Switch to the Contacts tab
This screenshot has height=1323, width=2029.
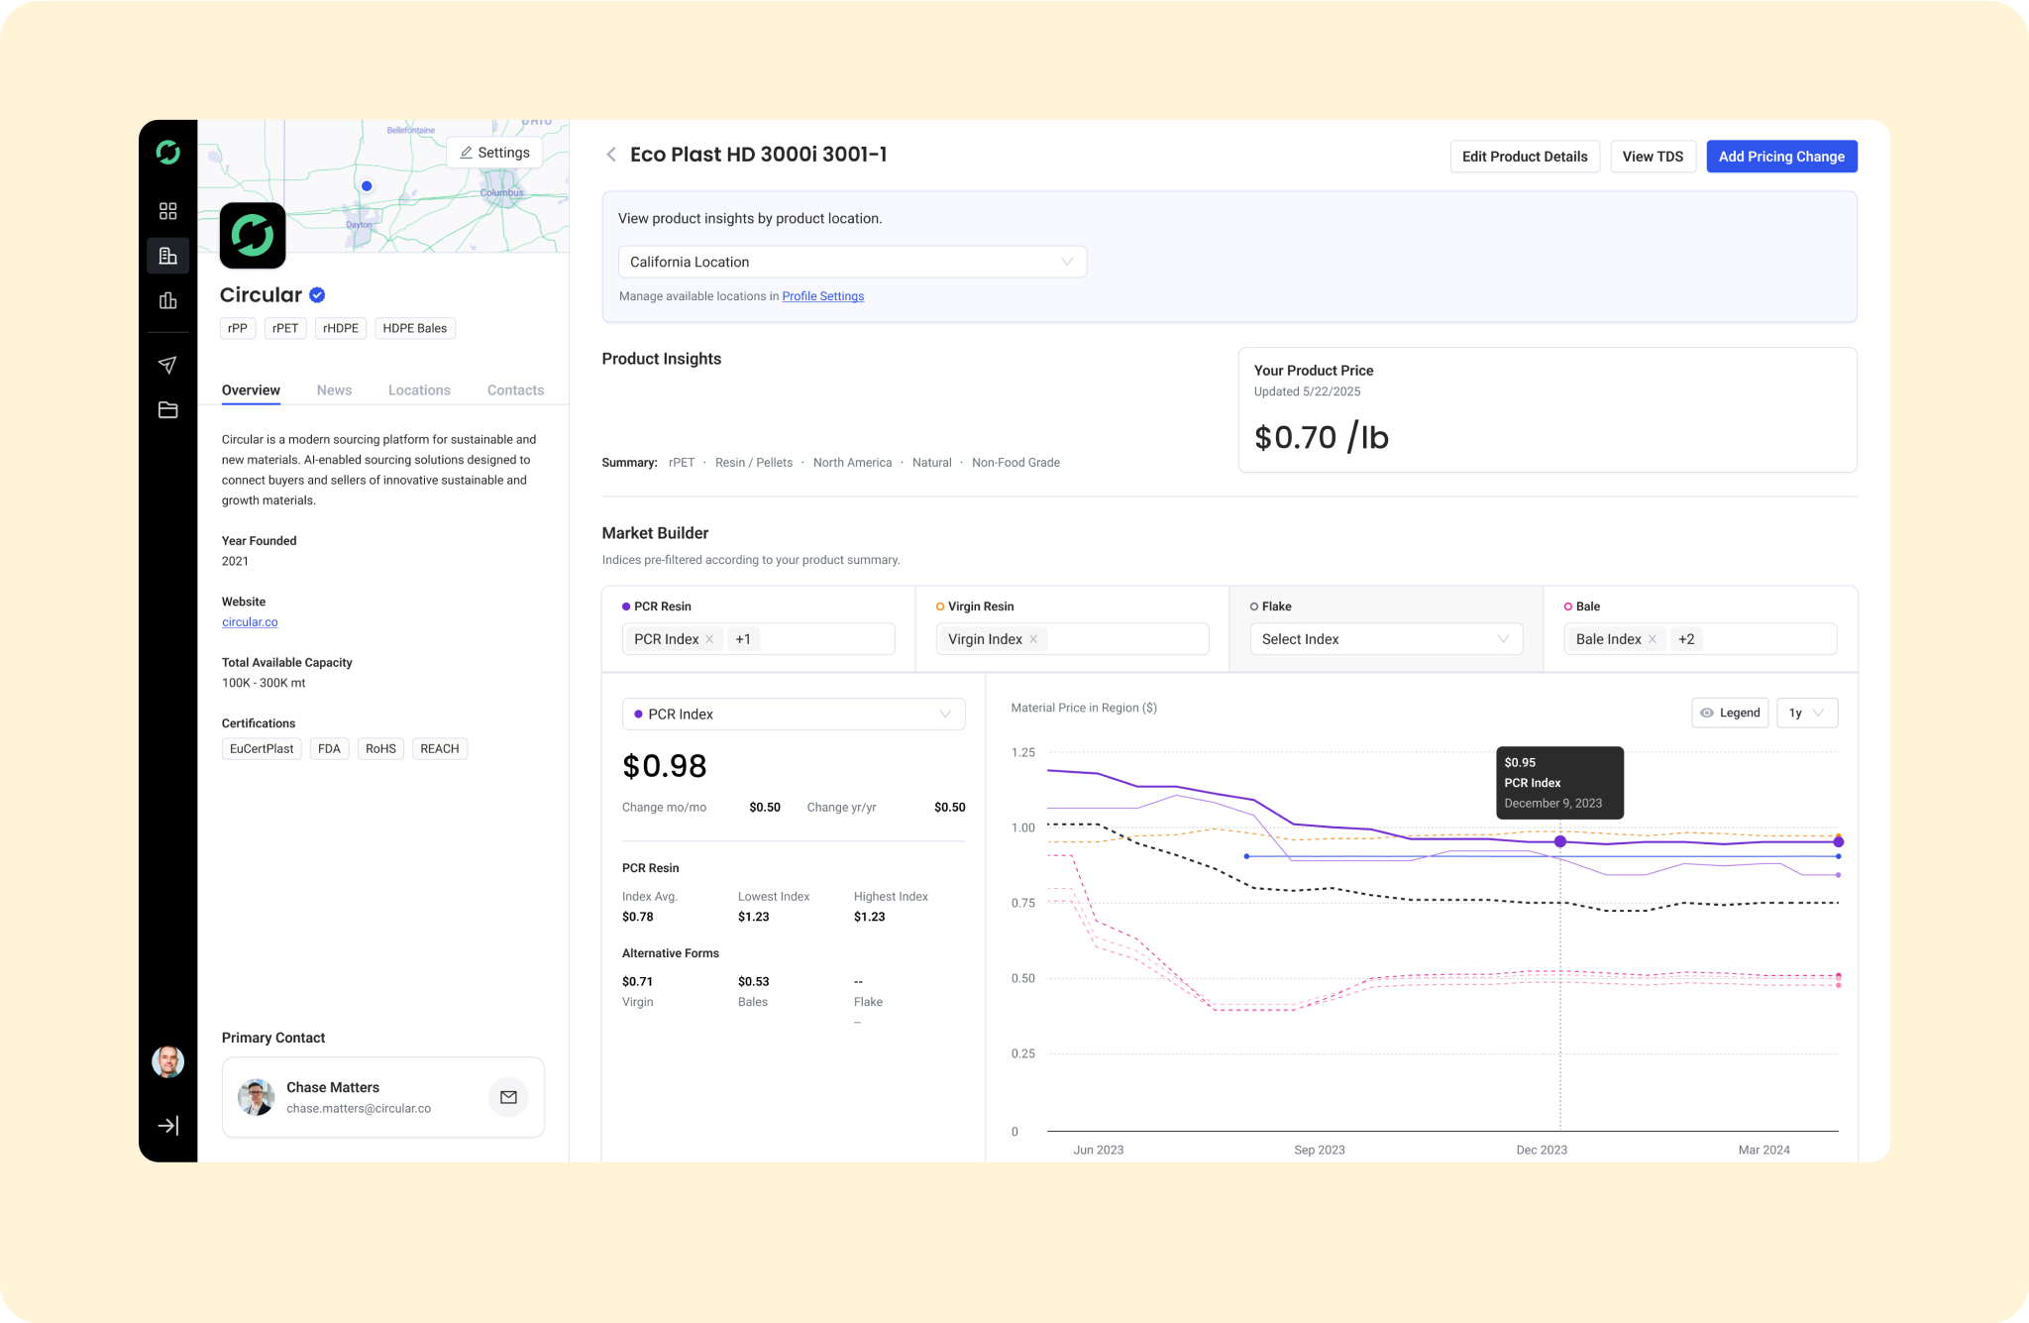point(515,390)
